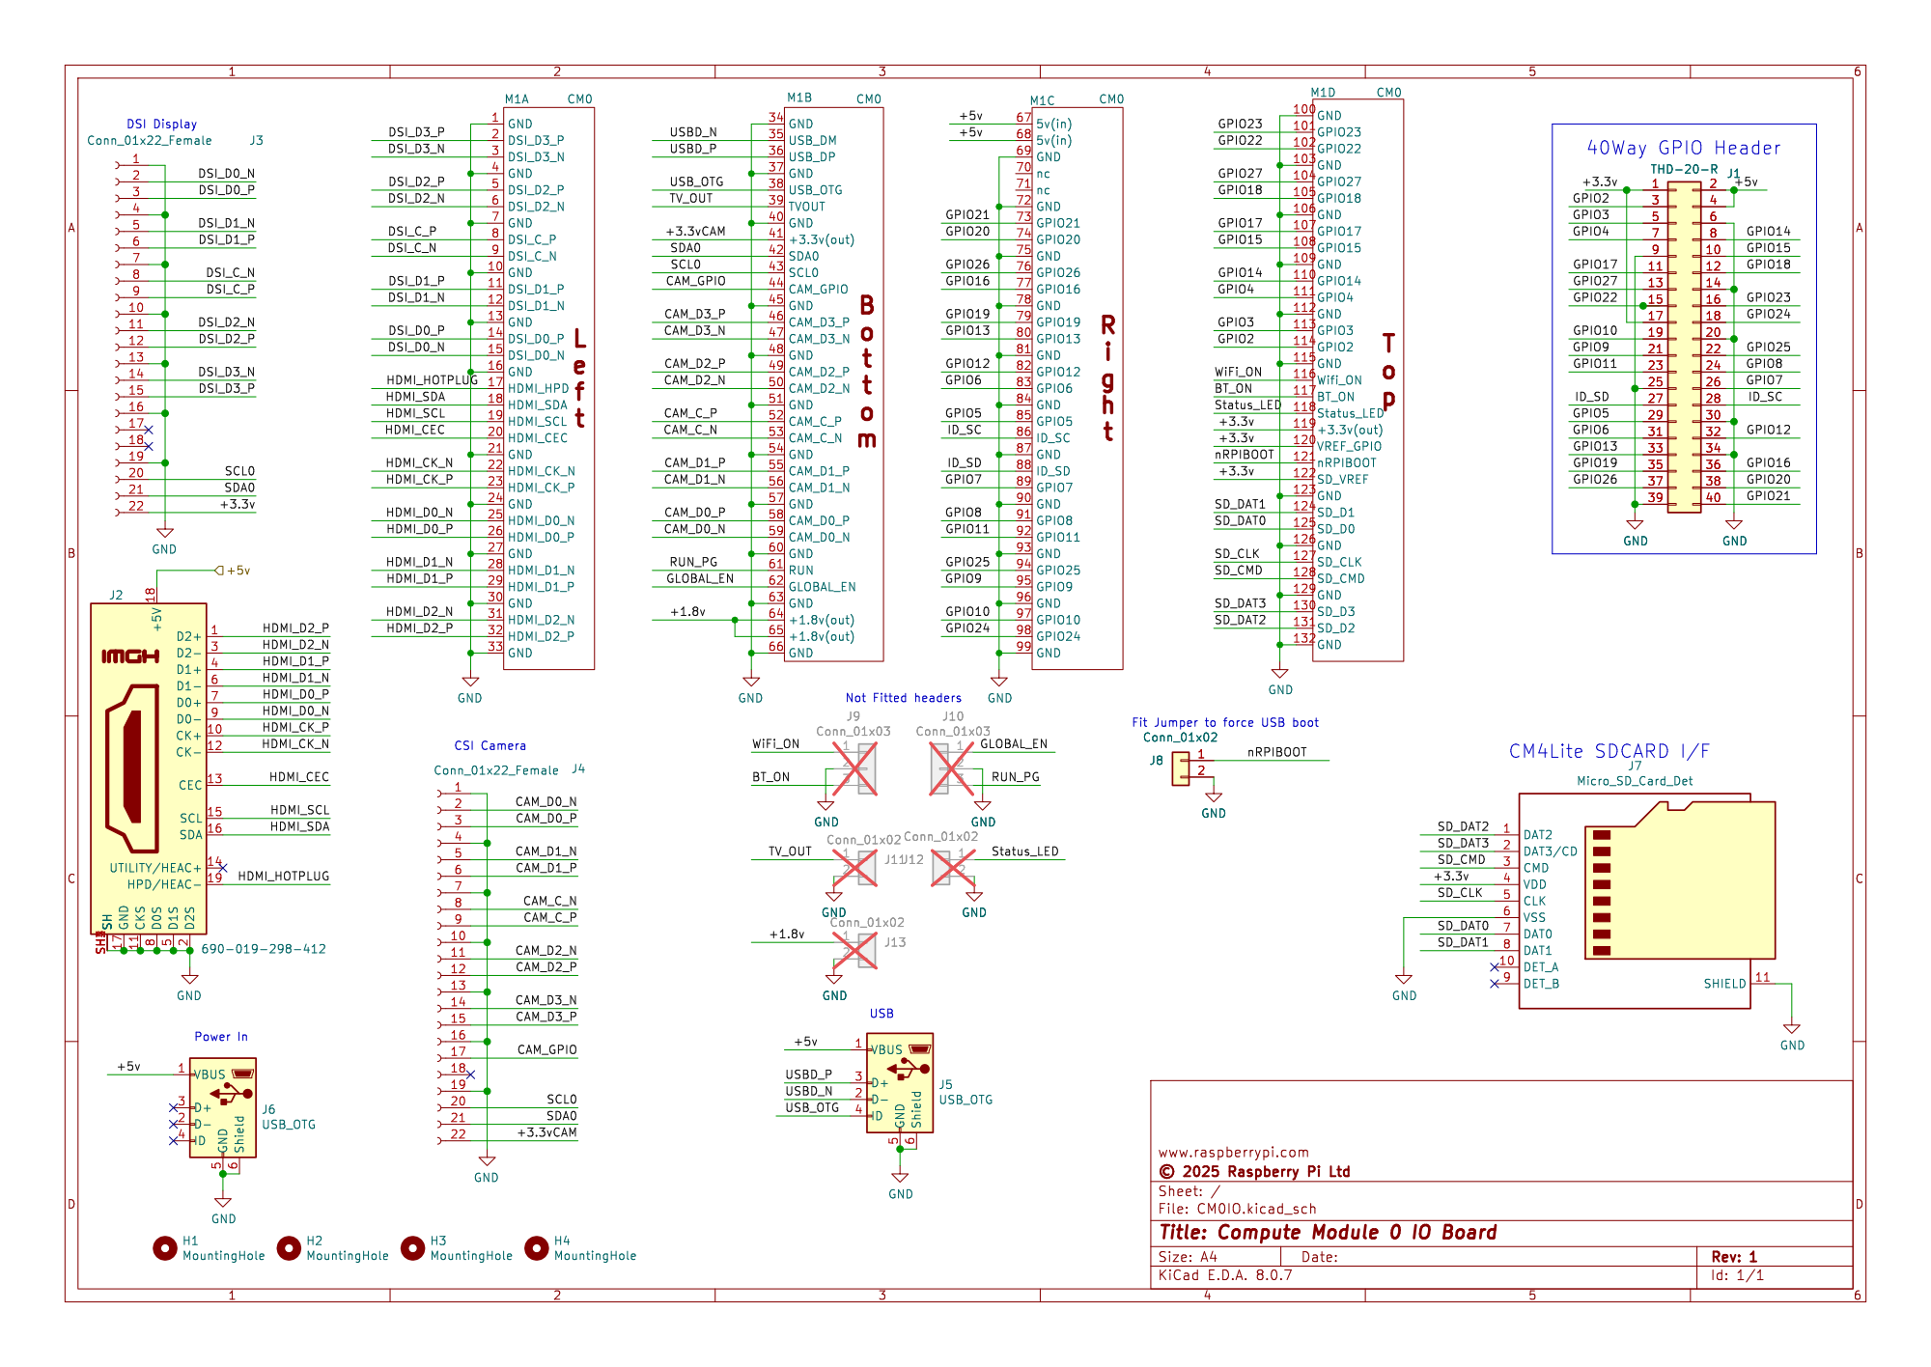Click the H1 mounting hole symbol
The height and width of the screenshot is (1367, 1931).
[165, 1248]
